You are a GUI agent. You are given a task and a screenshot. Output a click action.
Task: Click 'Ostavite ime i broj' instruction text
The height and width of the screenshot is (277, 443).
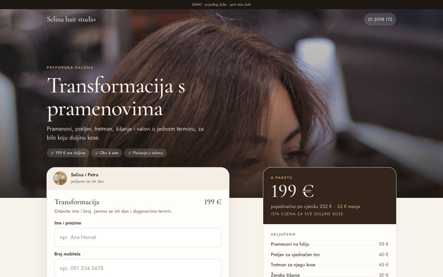pyautogui.click(x=113, y=211)
